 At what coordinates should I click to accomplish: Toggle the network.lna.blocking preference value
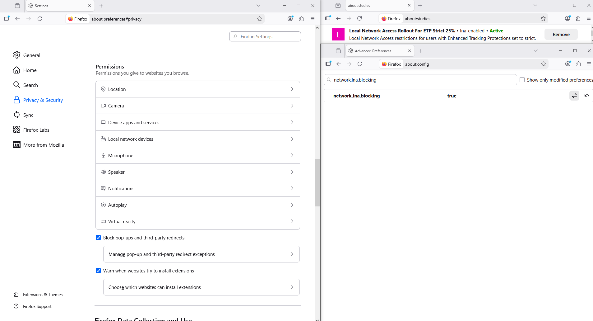[x=574, y=96]
